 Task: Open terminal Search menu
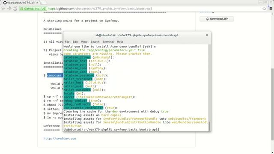pyautogui.click(x=95, y=42)
